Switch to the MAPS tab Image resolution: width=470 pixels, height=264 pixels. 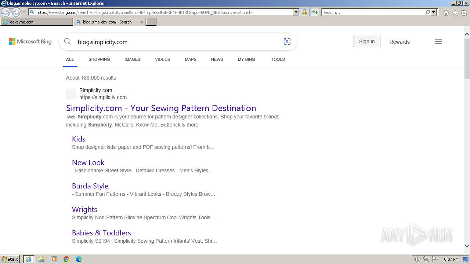coord(191,59)
